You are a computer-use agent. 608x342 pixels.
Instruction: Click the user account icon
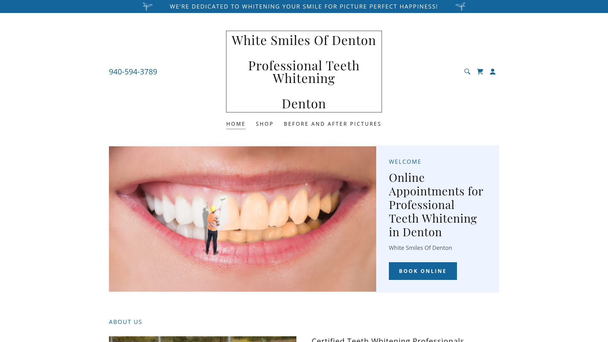tap(493, 72)
